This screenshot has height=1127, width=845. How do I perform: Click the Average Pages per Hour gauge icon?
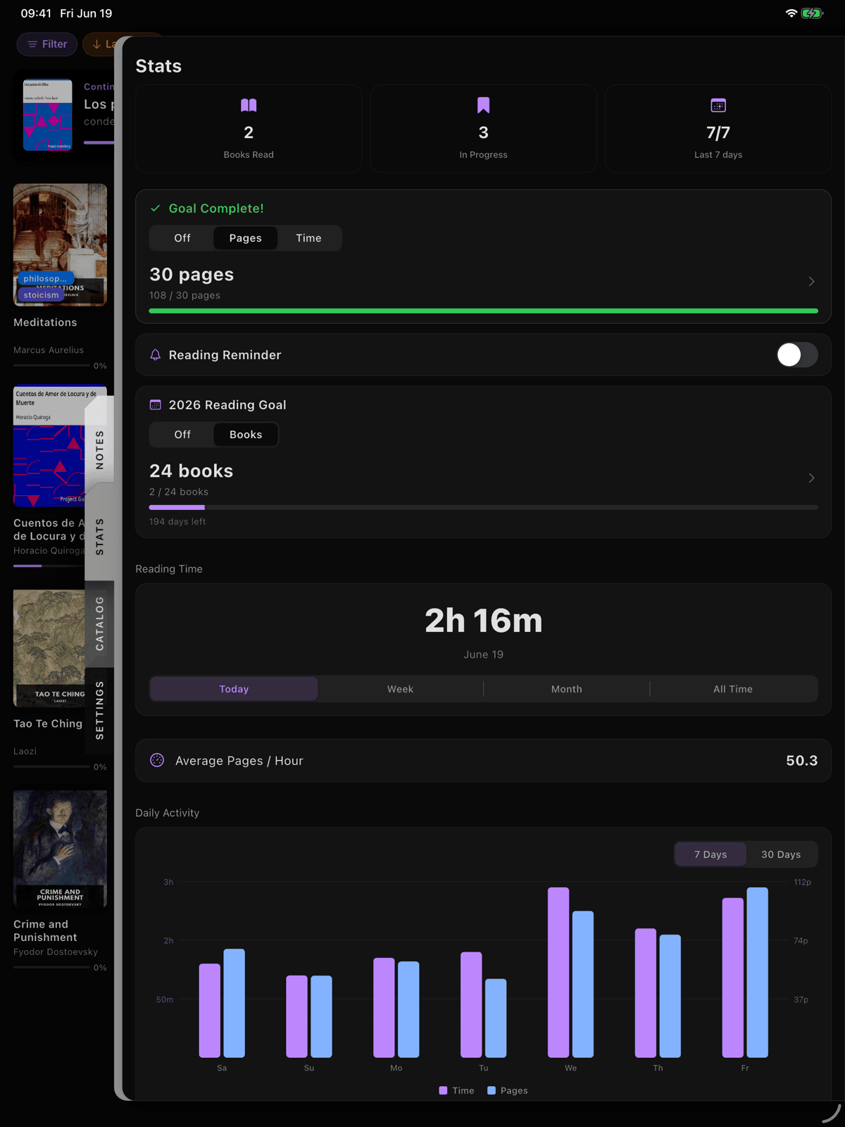(x=157, y=760)
